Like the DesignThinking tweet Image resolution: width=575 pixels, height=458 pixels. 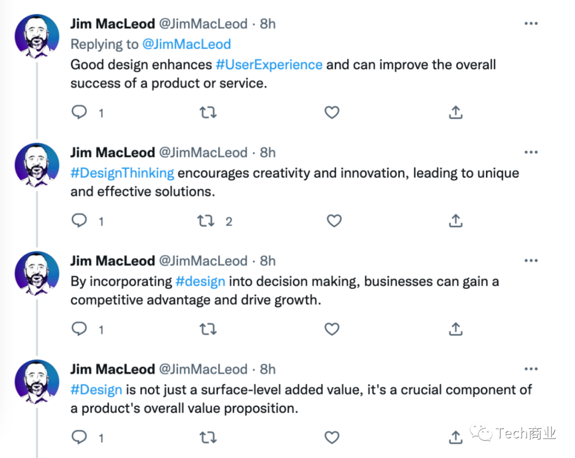click(x=334, y=221)
